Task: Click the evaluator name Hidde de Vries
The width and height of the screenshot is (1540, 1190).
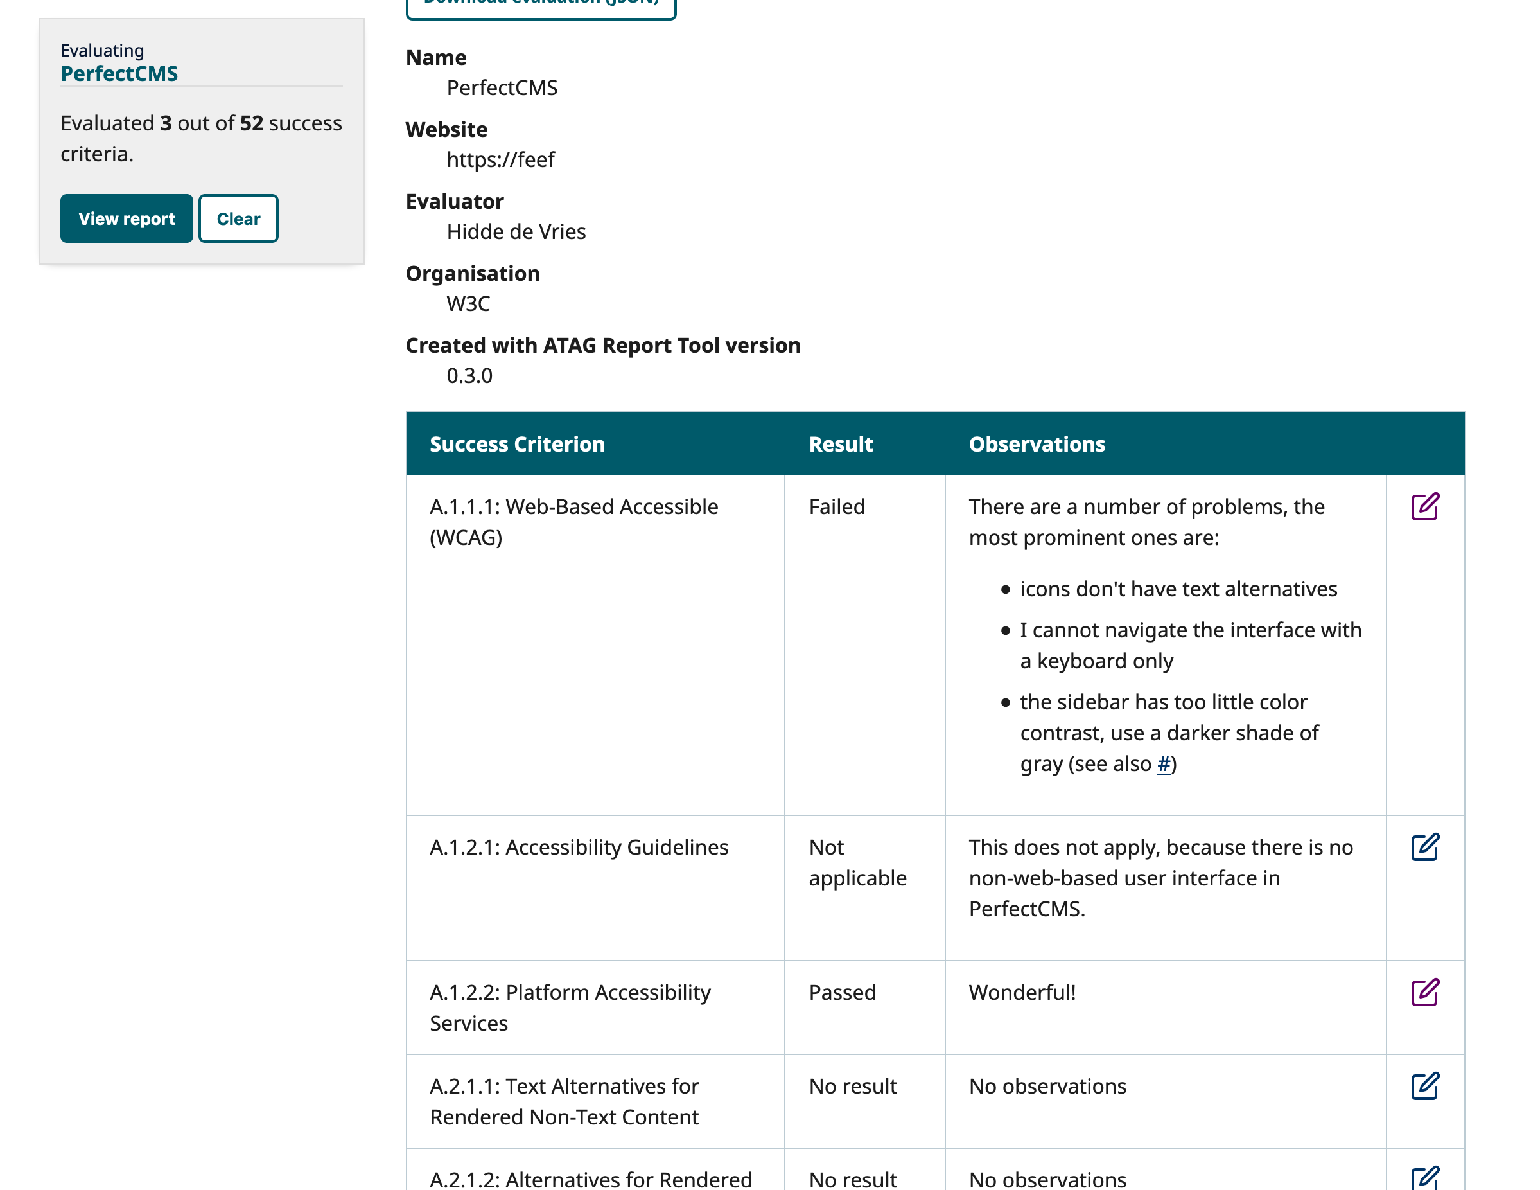Action: click(516, 231)
